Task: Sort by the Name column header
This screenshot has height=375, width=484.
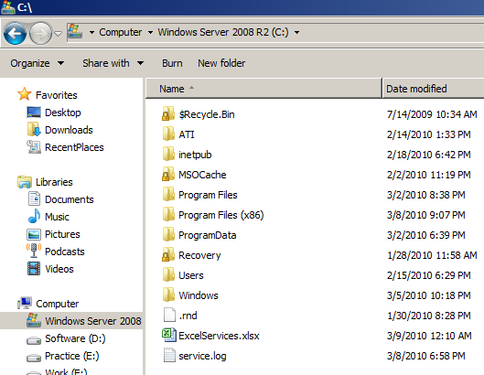Action: point(264,89)
